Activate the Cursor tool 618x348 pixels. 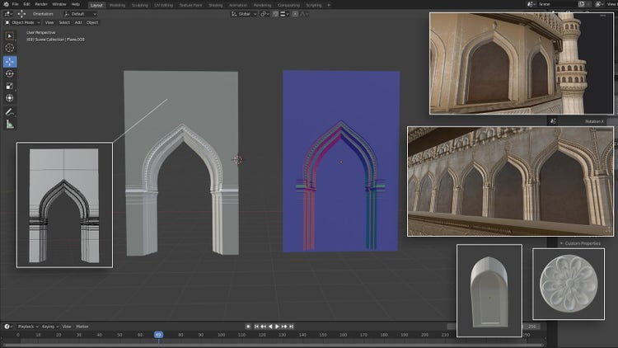point(10,49)
